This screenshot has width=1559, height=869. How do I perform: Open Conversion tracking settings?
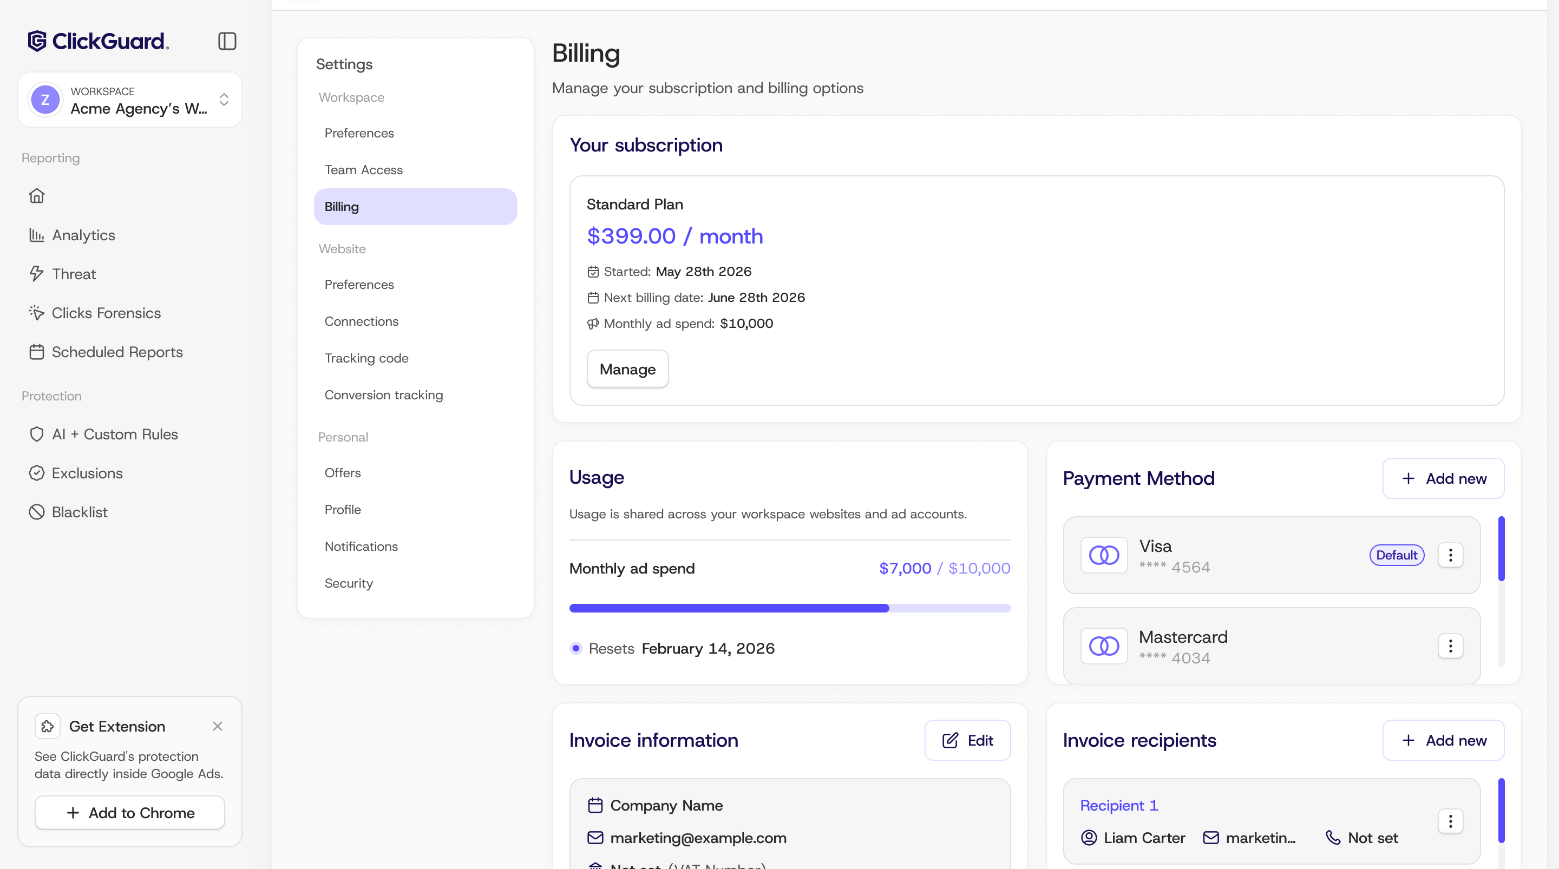click(x=416, y=395)
